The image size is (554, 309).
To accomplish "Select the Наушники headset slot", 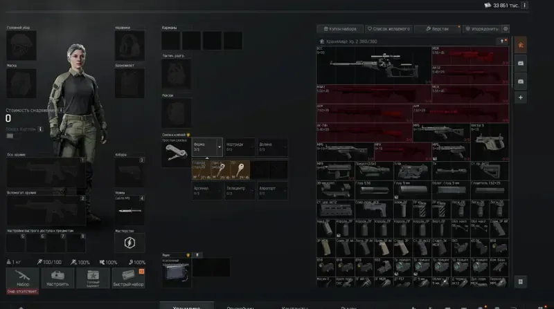I will pos(129,45).
